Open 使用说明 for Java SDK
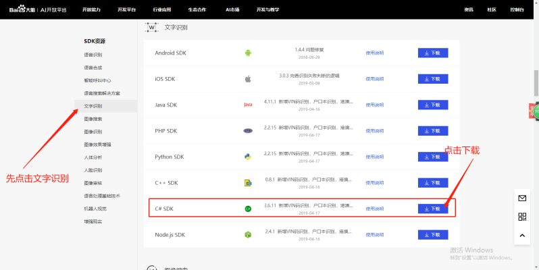The height and width of the screenshot is (270, 539). (375, 105)
